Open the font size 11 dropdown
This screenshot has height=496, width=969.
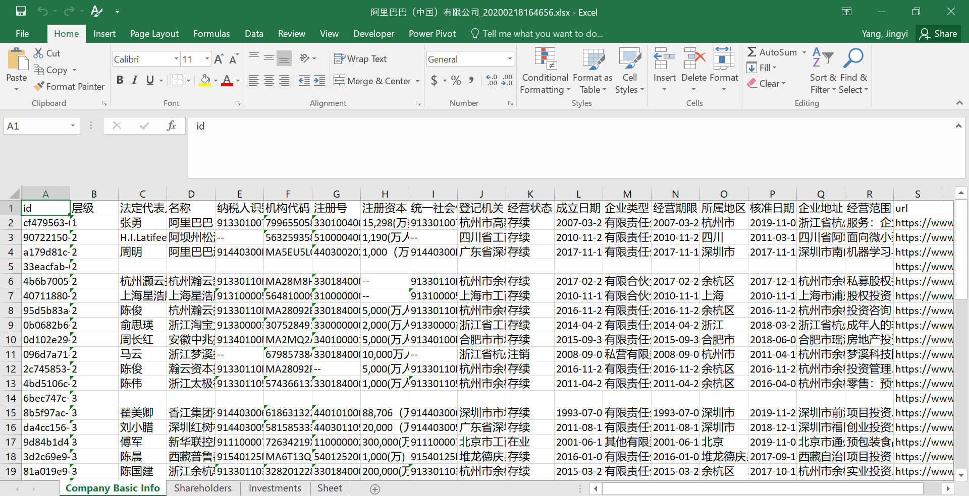tap(207, 59)
